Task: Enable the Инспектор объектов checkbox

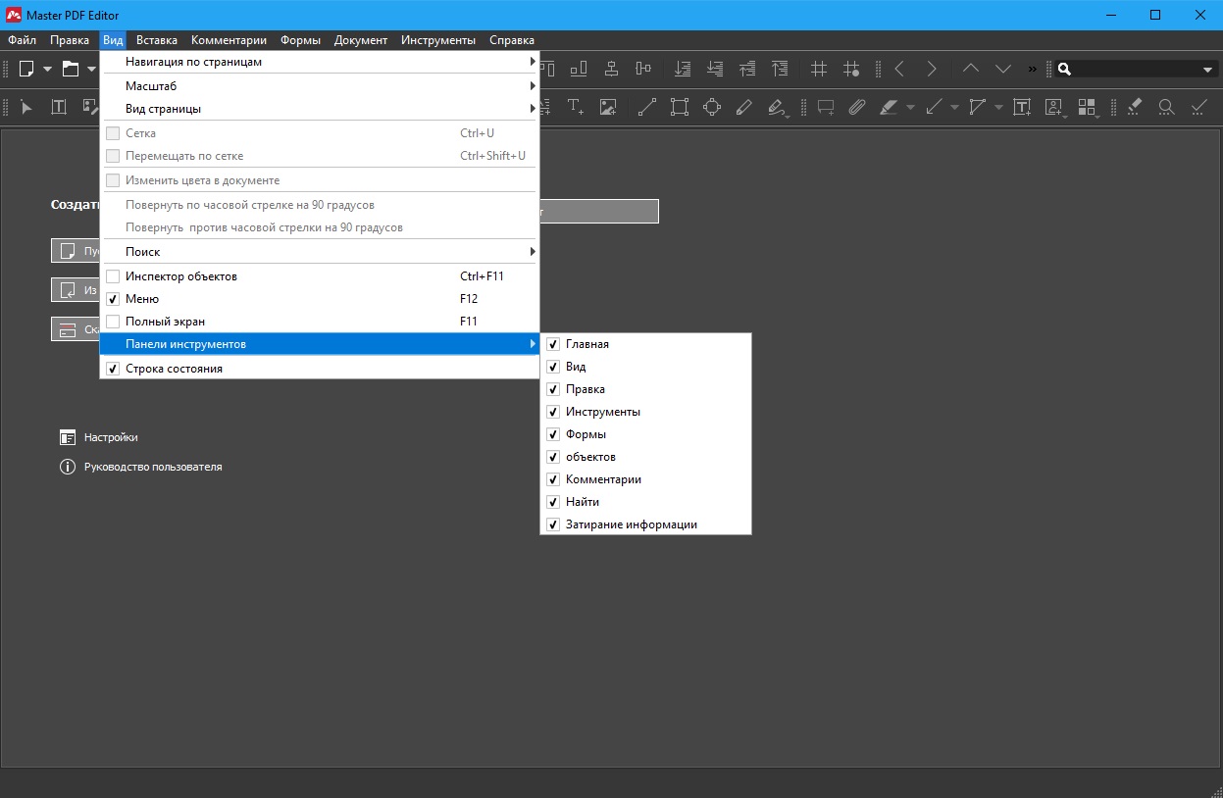Action: tap(113, 276)
